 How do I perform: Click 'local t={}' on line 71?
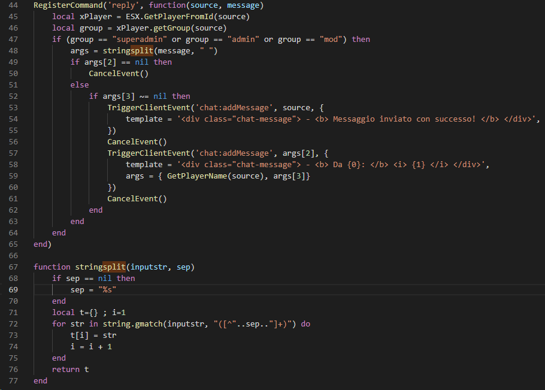pos(75,313)
